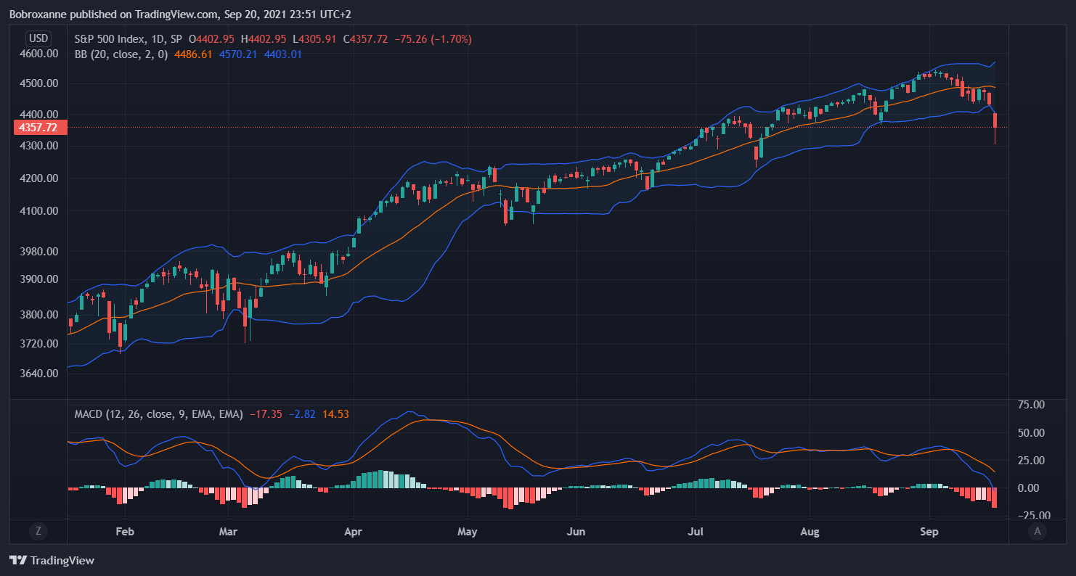Click the final red MACD histogram bar
This screenshot has width=1076, height=576.
pos(995,498)
